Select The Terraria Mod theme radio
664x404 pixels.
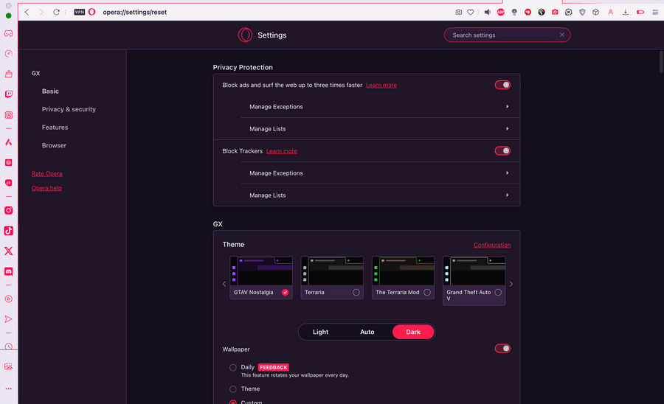point(427,293)
